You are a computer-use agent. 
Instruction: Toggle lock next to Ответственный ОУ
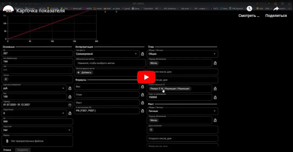pos(215,89)
